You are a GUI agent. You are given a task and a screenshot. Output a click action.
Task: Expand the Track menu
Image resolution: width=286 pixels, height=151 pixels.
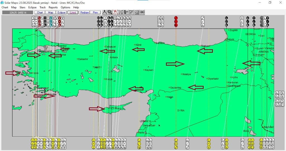click(42, 8)
